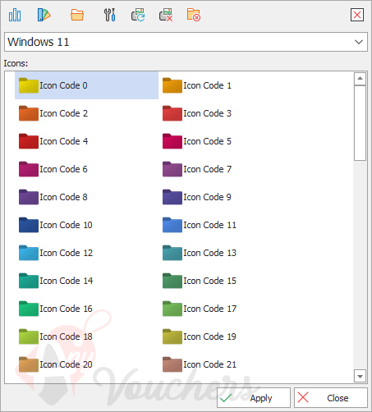Click the refresh folder icon toolbar button

138,15
